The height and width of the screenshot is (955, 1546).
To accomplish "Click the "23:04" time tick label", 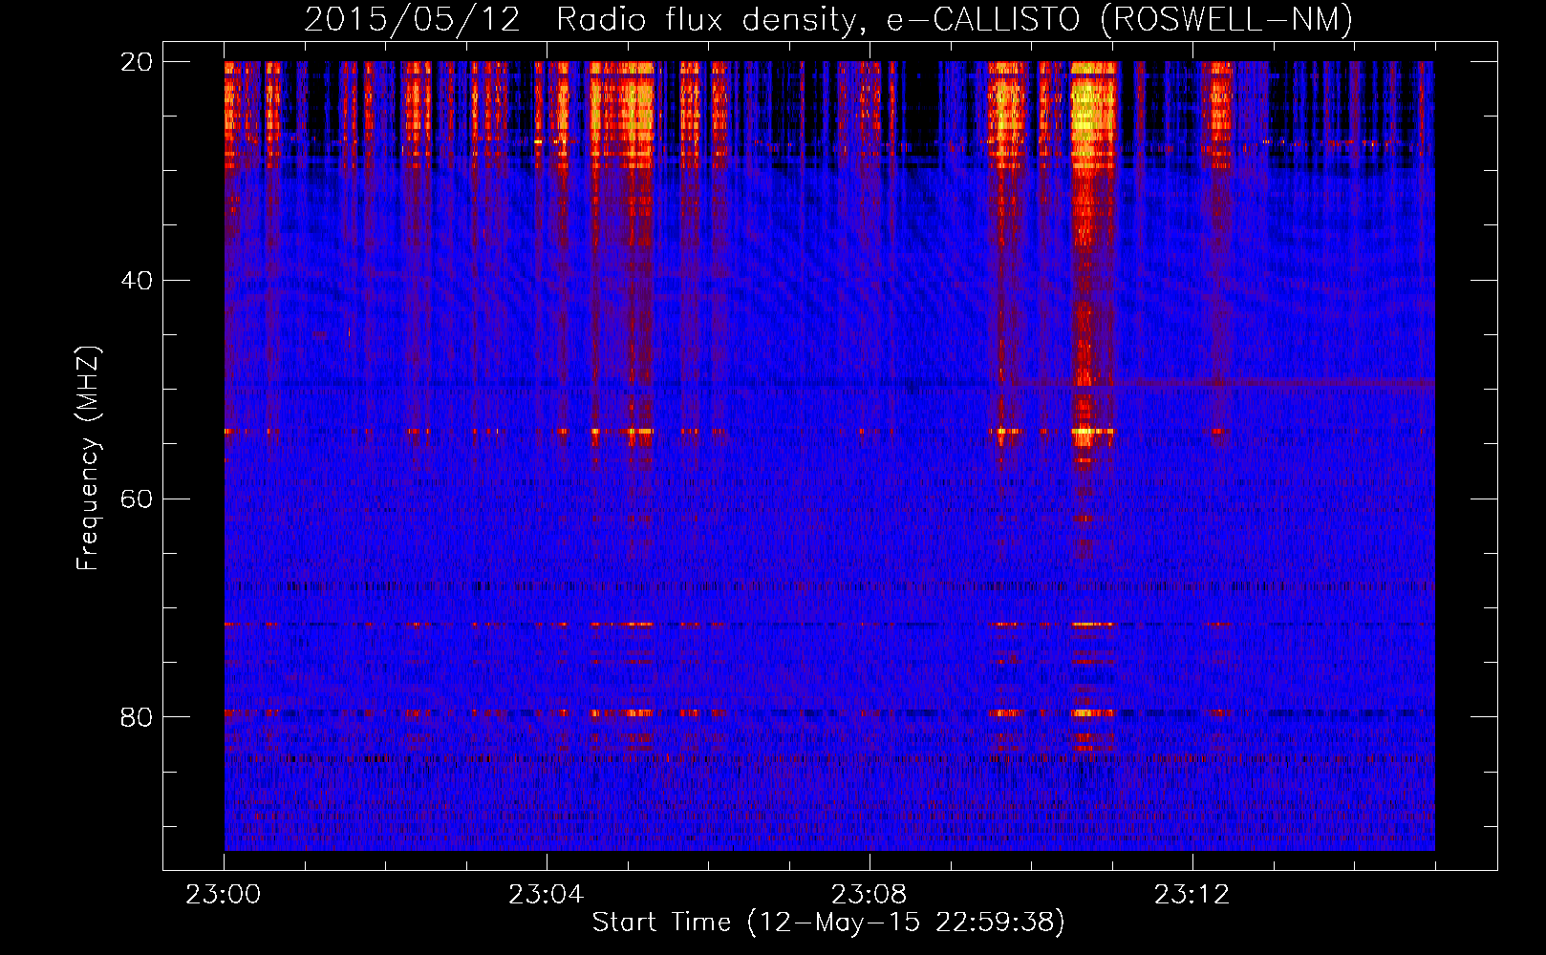I will pos(547,895).
